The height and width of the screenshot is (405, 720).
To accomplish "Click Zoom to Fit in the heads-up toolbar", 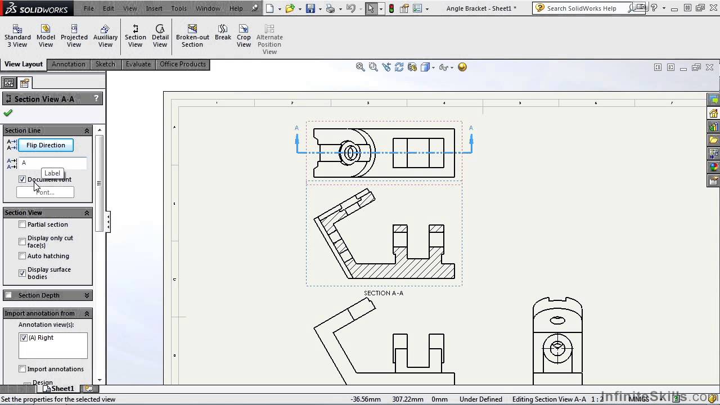I will click(360, 67).
